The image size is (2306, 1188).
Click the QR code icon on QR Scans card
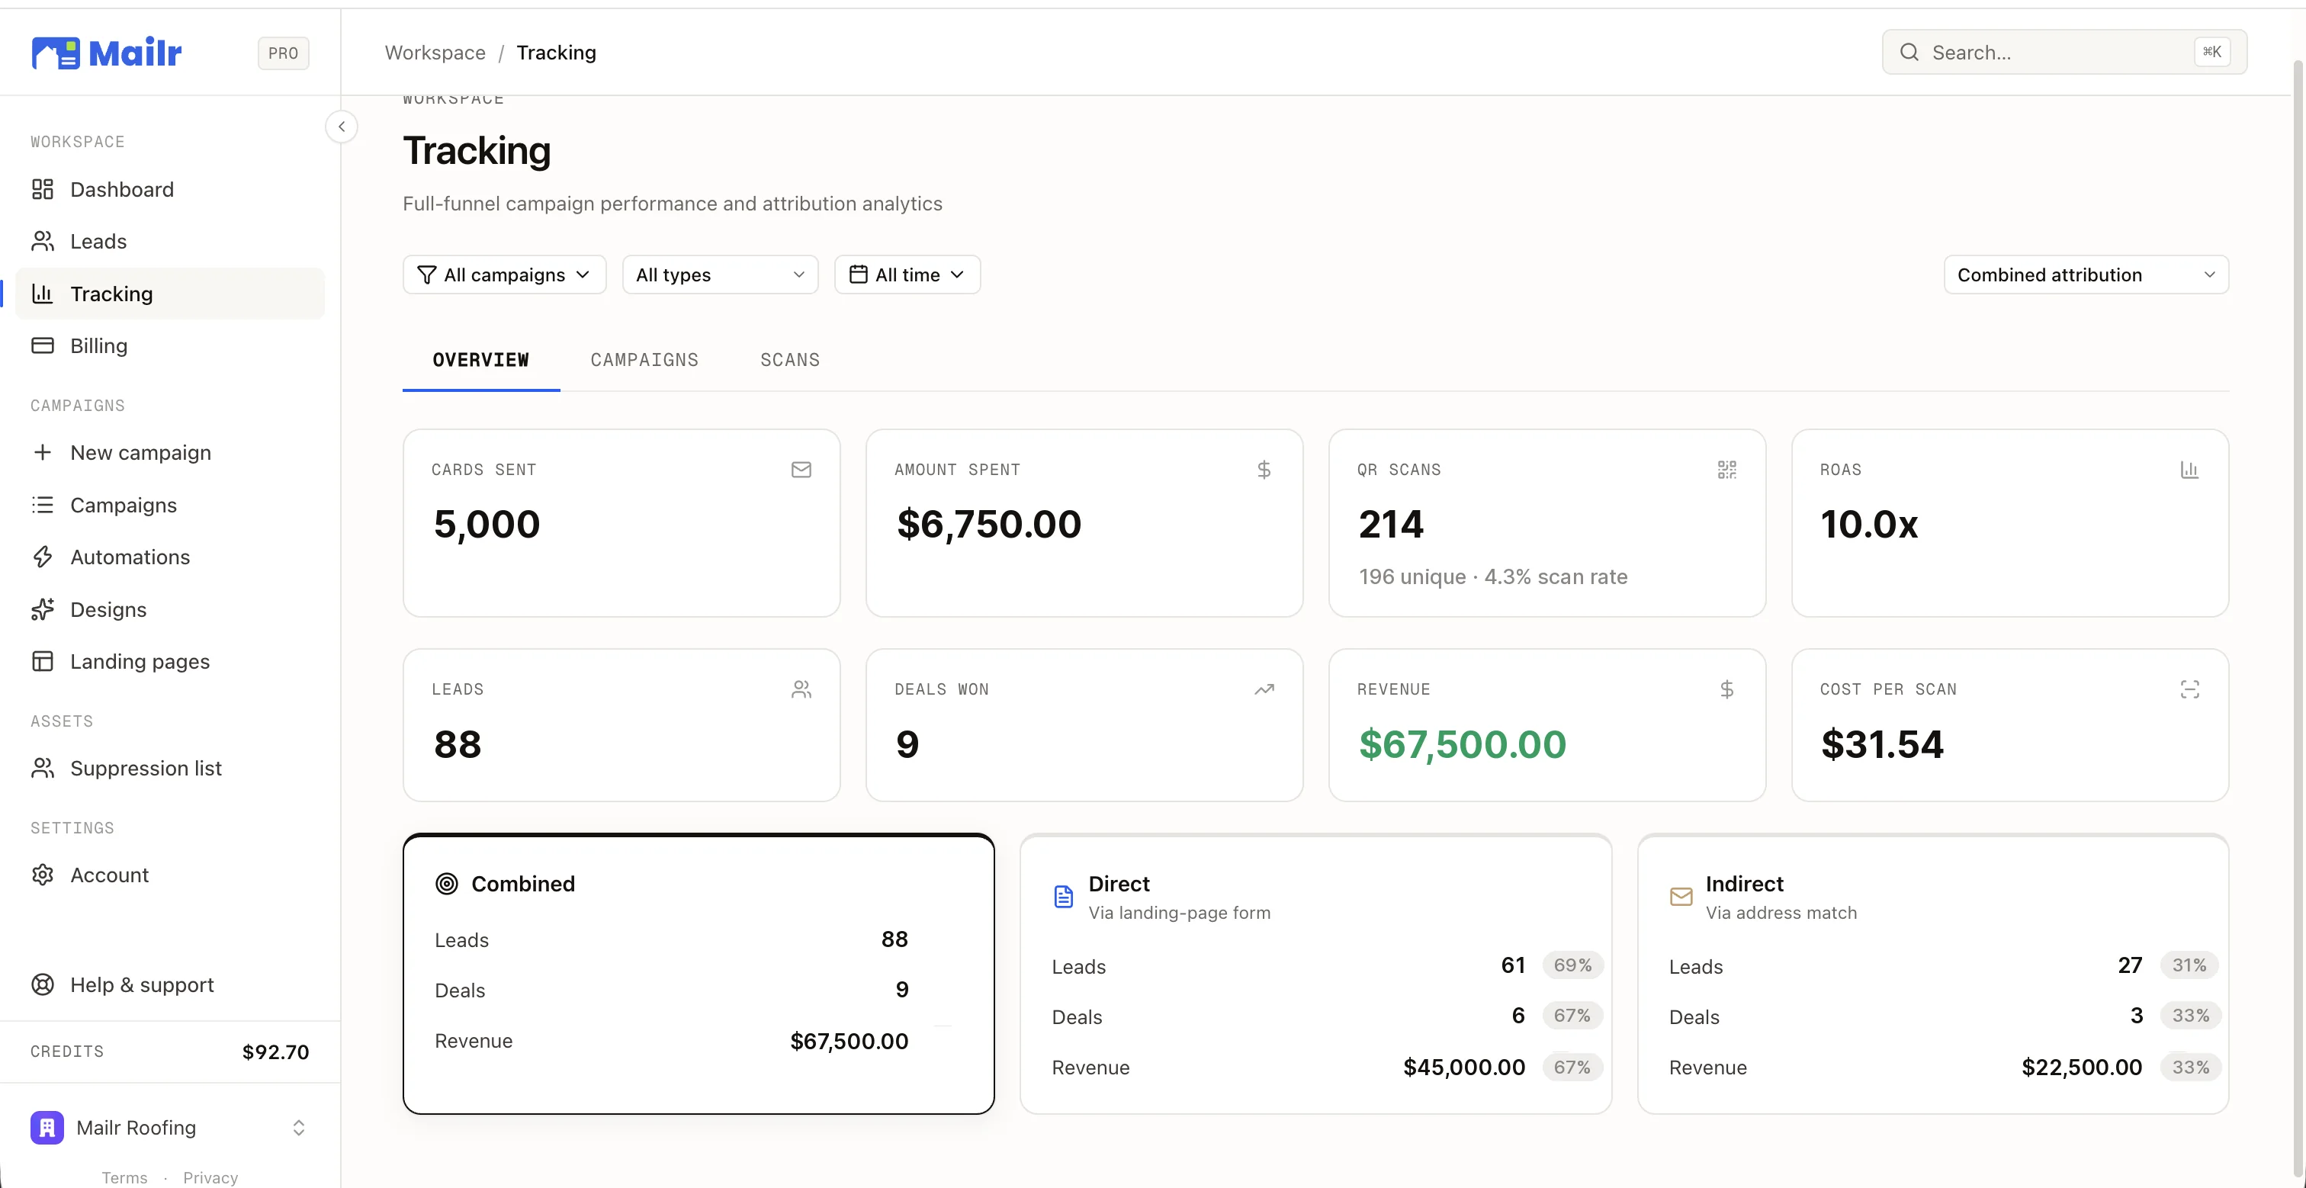point(1726,470)
